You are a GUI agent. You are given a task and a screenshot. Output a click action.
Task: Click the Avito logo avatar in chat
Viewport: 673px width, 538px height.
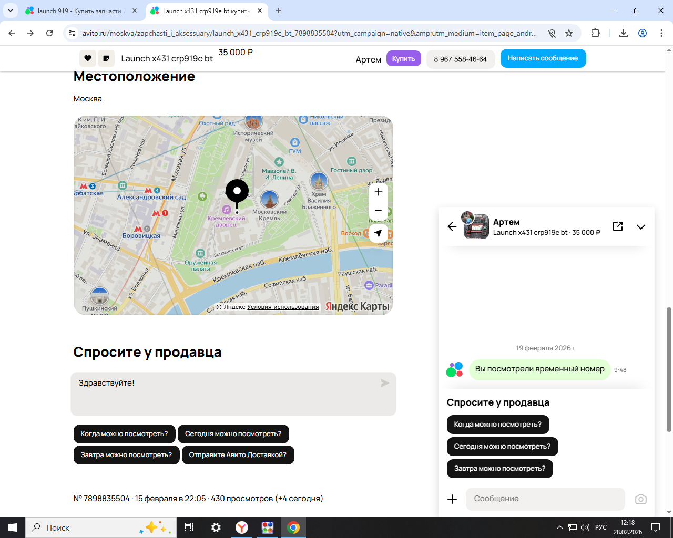(x=455, y=369)
